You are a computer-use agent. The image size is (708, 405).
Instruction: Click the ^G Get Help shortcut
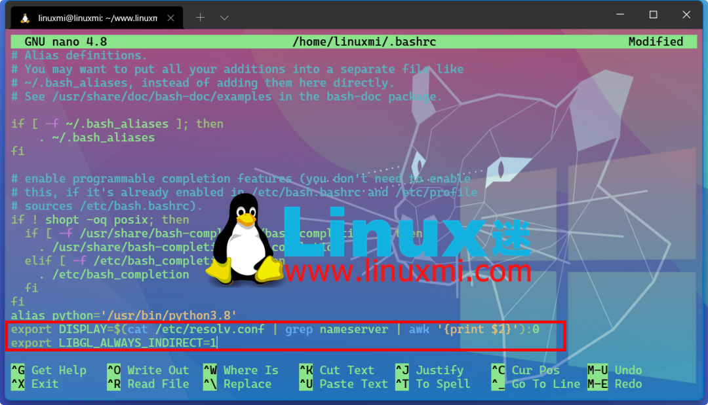click(49, 370)
